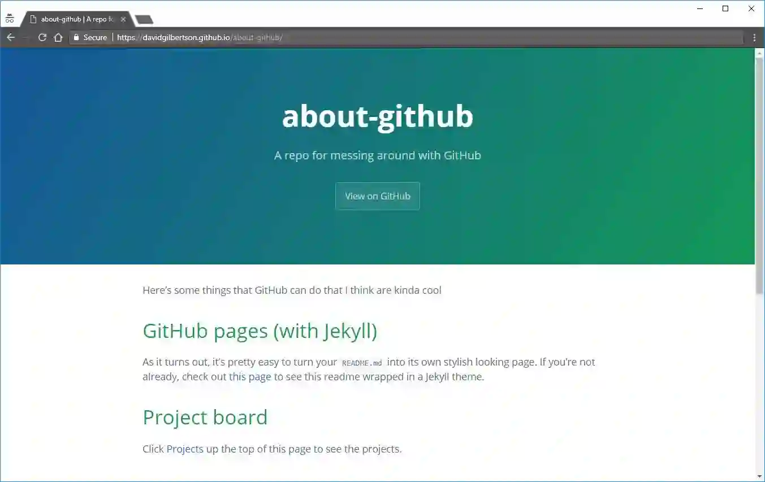Click the 'Project board' heading
This screenshot has height=482, width=765.
205,418
